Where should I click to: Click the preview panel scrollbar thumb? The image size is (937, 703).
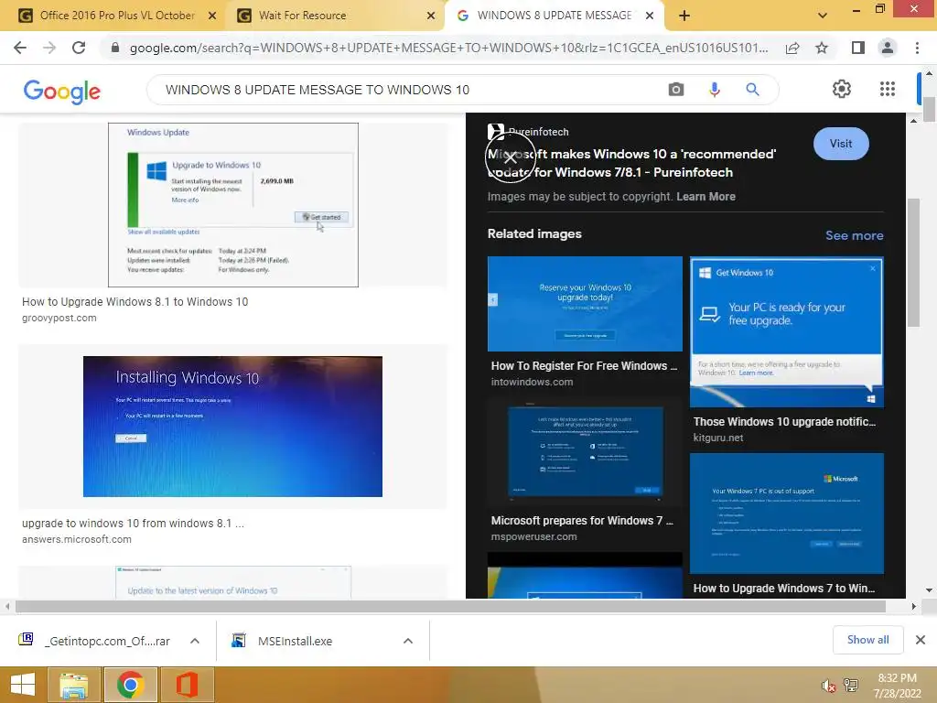pyautogui.click(x=913, y=263)
